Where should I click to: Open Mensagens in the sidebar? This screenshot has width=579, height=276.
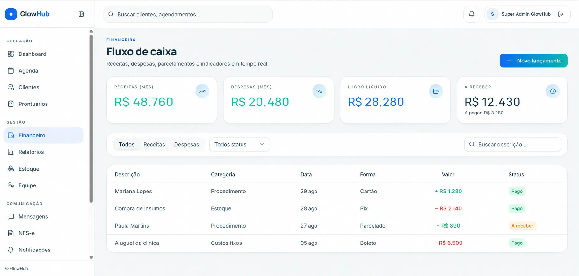coord(44,217)
